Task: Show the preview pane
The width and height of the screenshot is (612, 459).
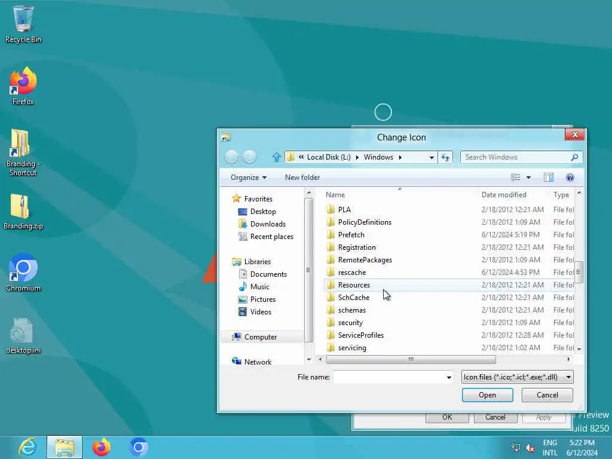Action: [549, 178]
